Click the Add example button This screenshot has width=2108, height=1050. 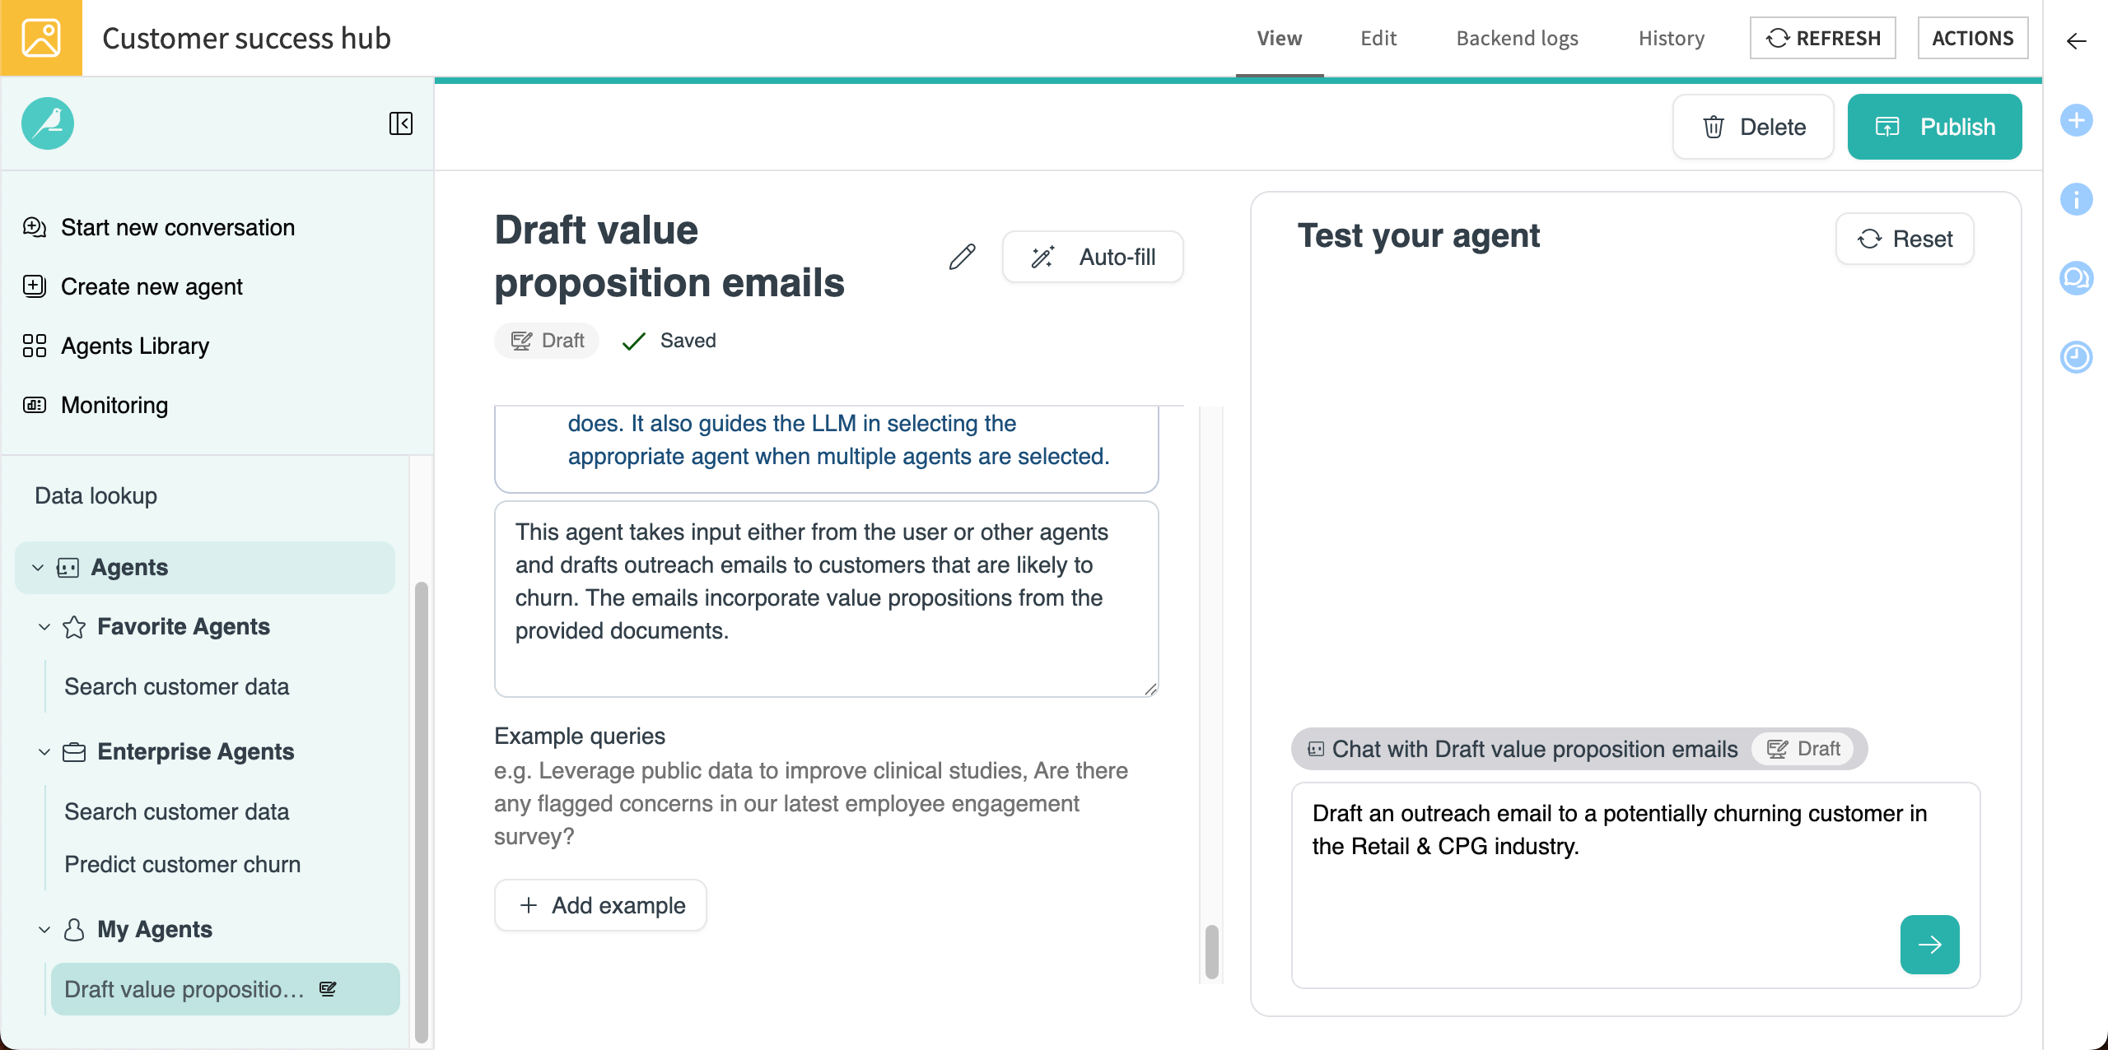(x=600, y=905)
